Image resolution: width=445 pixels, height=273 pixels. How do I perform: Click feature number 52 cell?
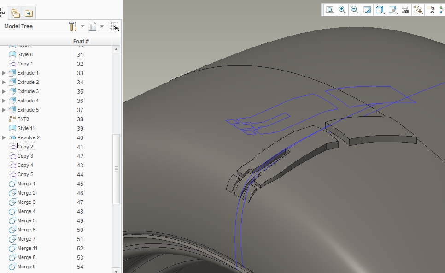(x=80, y=249)
